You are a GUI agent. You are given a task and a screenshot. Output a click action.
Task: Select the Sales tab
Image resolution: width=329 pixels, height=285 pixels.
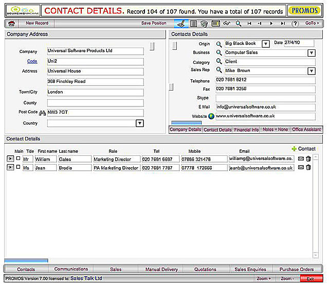point(116,270)
